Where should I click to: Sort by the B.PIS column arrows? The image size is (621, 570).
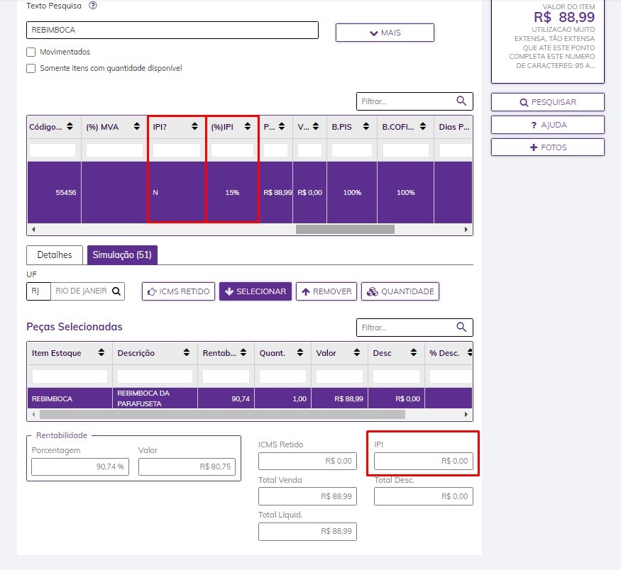point(366,127)
